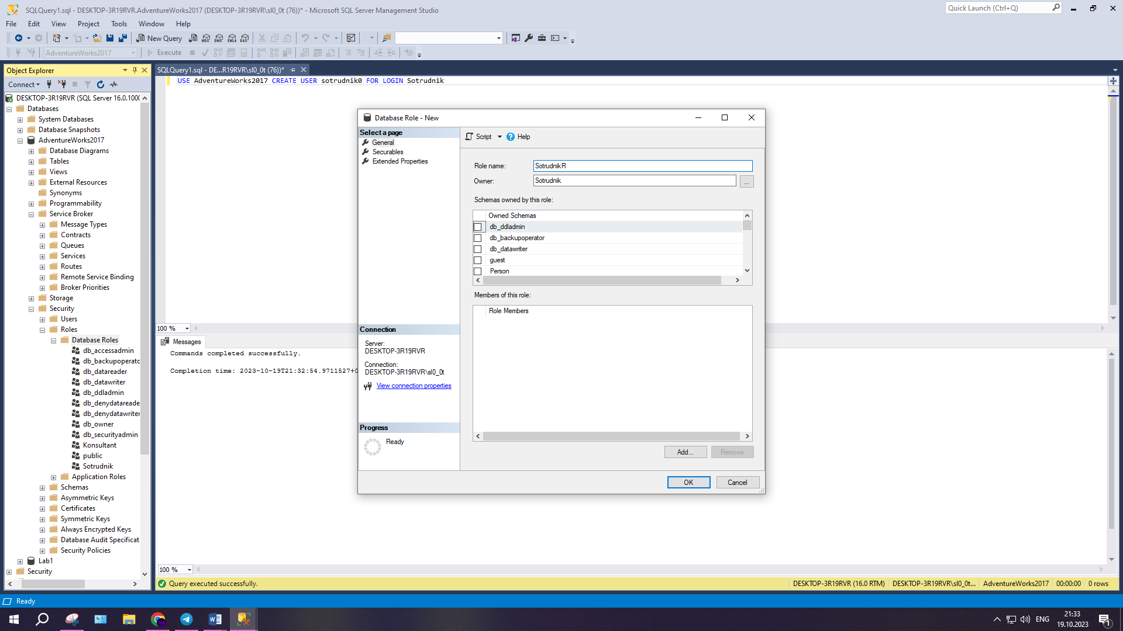Click the role members horizontal scrollbar
Image resolution: width=1123 pixels, height=631 pixels.
[612, 436]
